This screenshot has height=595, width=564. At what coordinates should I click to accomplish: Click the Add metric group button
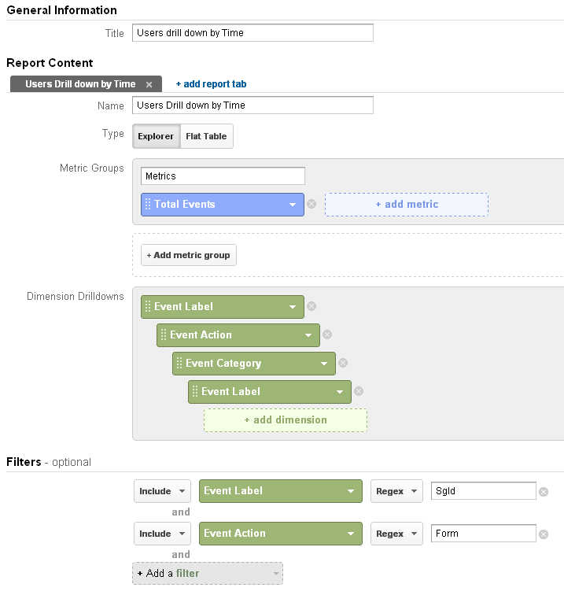point(188,255)
